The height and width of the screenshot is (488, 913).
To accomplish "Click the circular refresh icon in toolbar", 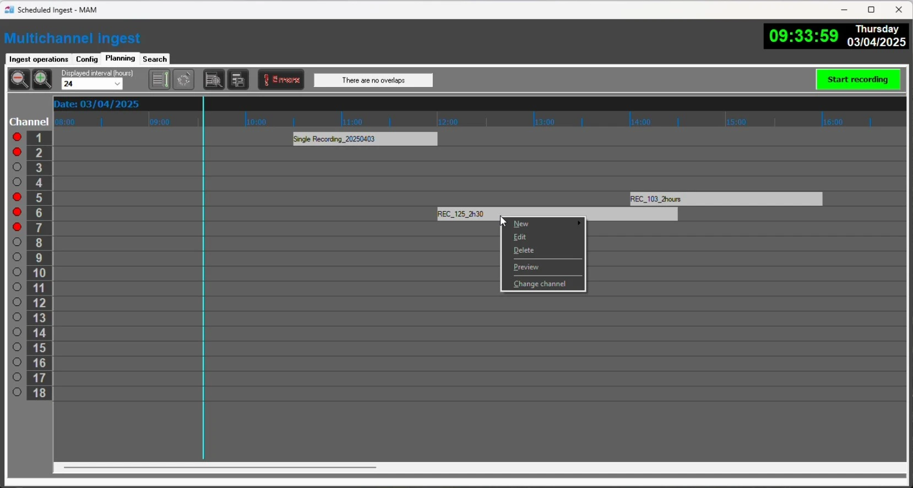I will pyautogui.click(x=184, y=80).
